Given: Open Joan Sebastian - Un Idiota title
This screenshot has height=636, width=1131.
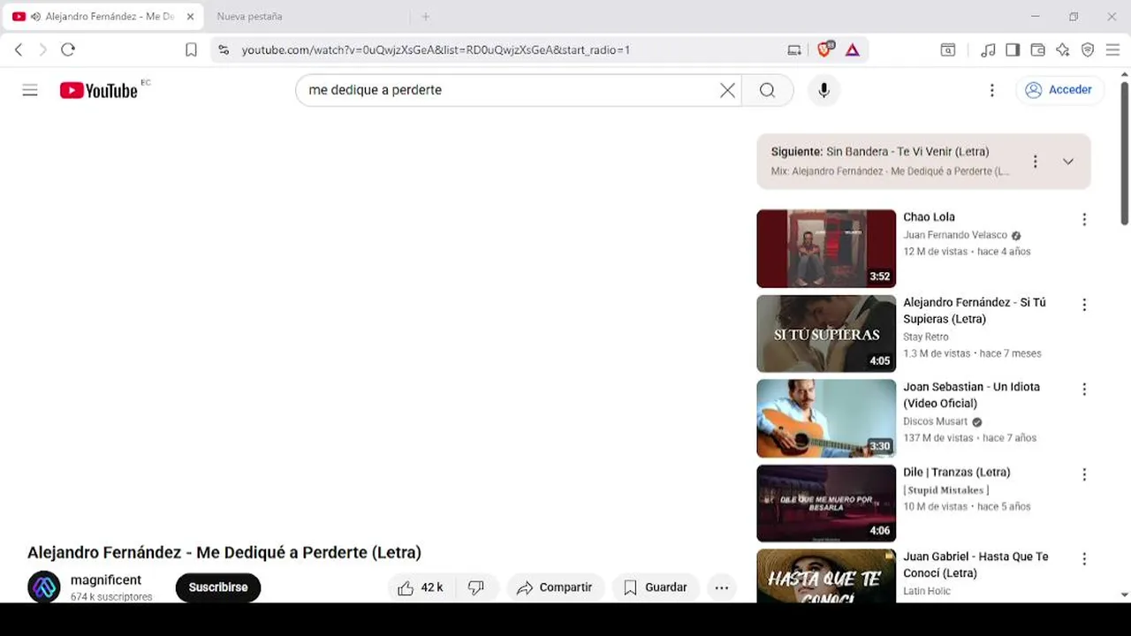Looking at the screenshot, I should tap(971, 395).
